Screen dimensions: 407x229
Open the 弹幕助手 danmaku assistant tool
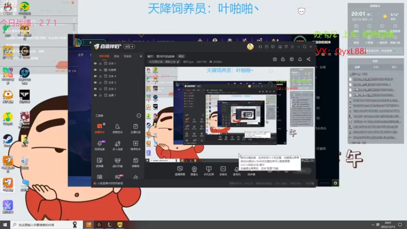[99, 129]
